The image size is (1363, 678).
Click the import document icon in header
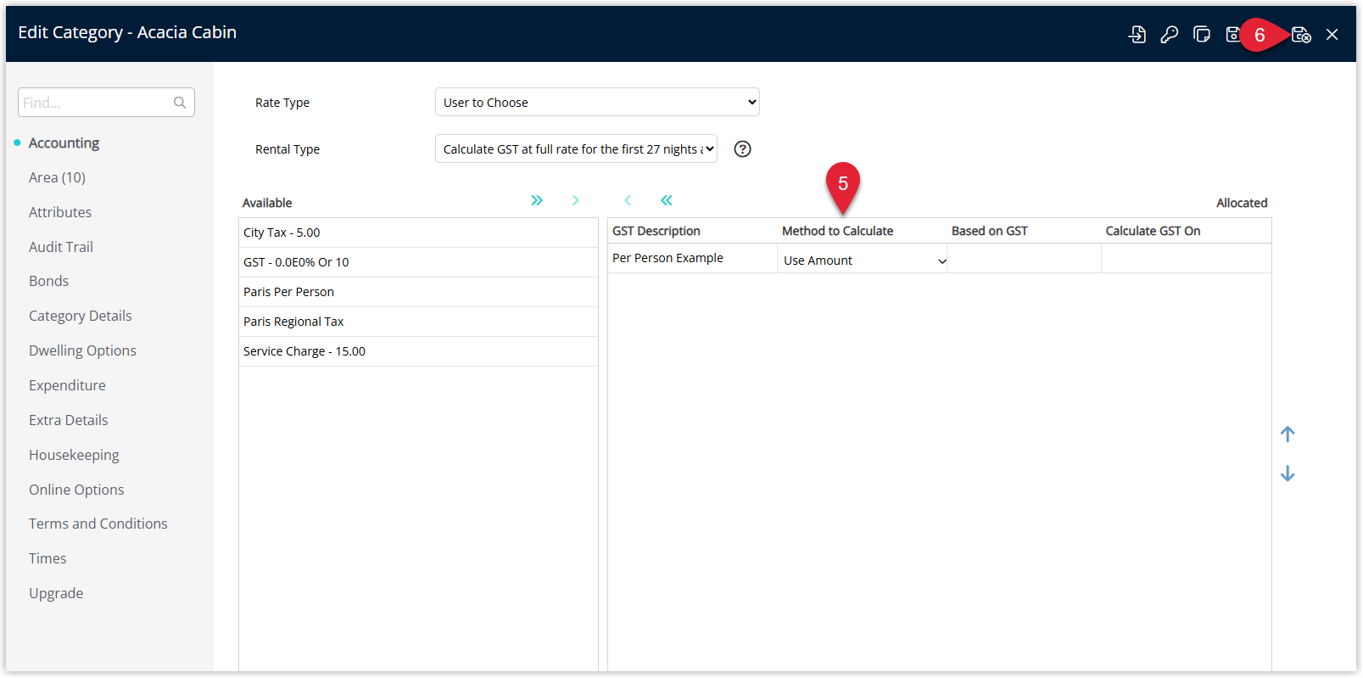point(1137,35)
